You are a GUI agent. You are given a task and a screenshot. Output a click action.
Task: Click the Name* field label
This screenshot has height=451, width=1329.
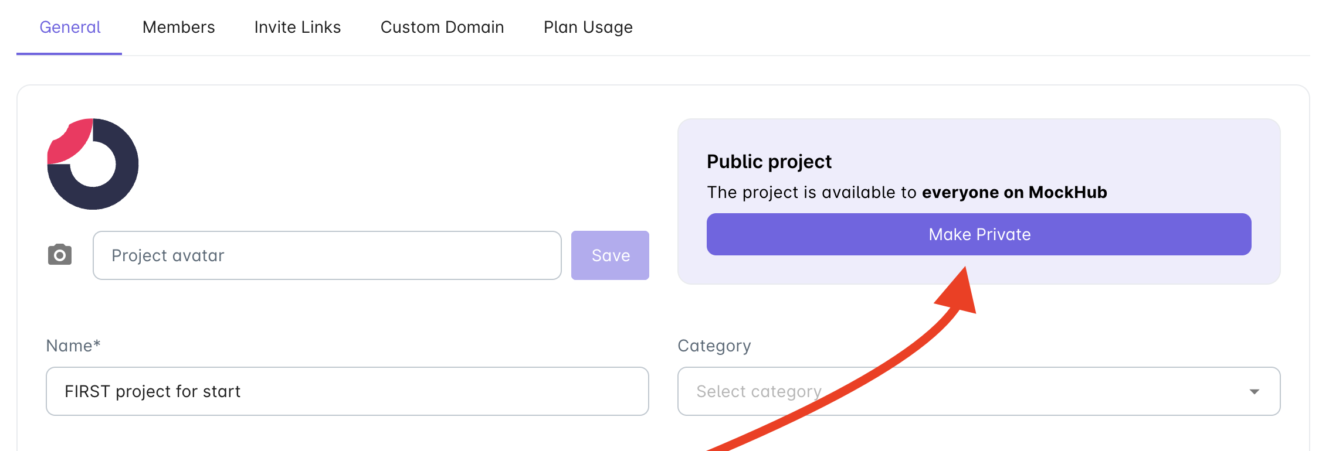coord(73,346)
